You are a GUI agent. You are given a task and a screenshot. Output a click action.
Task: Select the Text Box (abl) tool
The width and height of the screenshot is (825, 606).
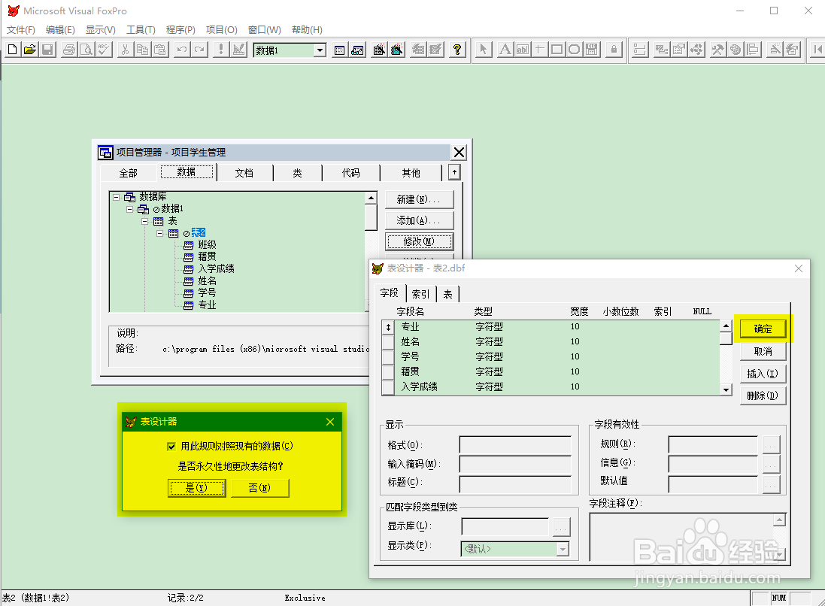(523, 50)
